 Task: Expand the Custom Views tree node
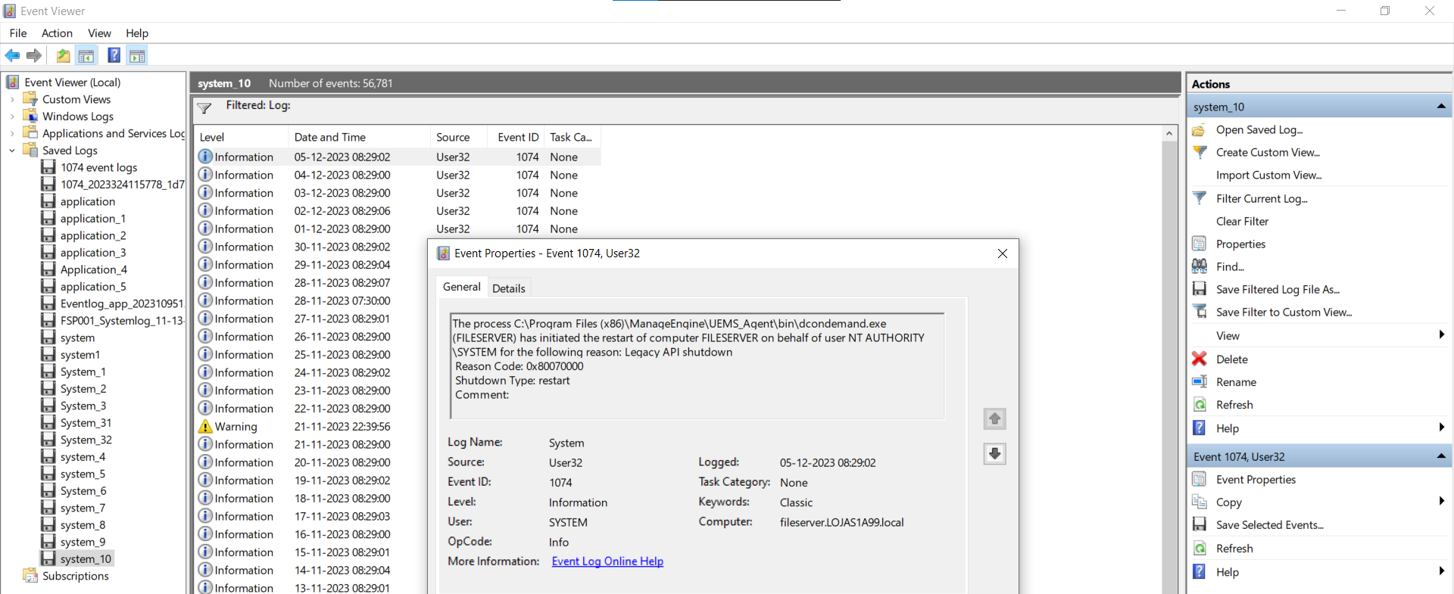tap(12, 99)
